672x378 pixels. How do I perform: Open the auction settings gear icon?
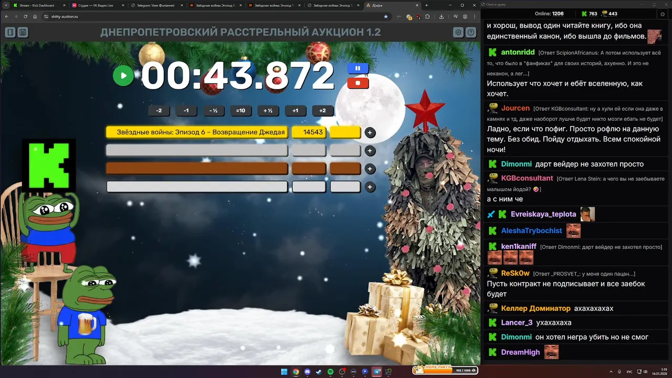tap(458, 33)
